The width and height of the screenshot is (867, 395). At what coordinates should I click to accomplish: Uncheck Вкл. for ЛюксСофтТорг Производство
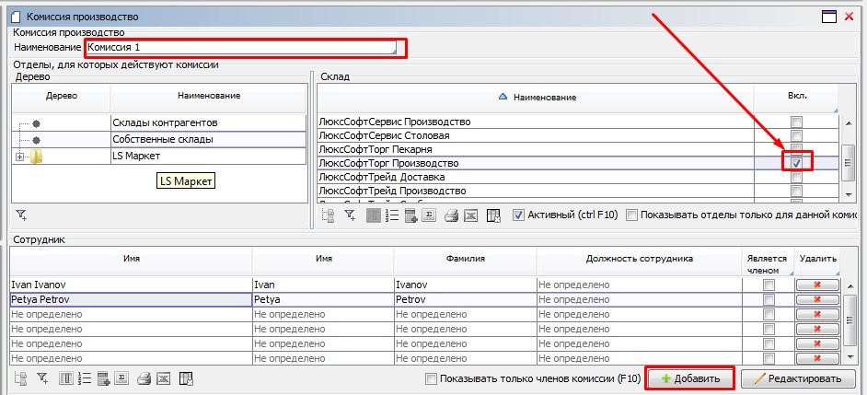click(797, 163)
